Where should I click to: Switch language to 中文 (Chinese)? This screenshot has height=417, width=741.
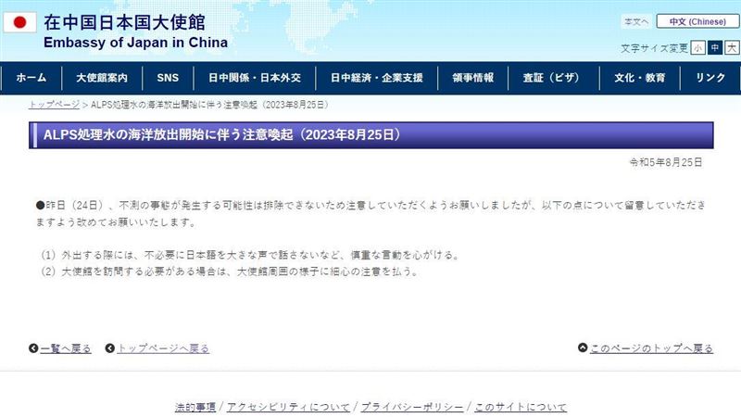[697, 21]
